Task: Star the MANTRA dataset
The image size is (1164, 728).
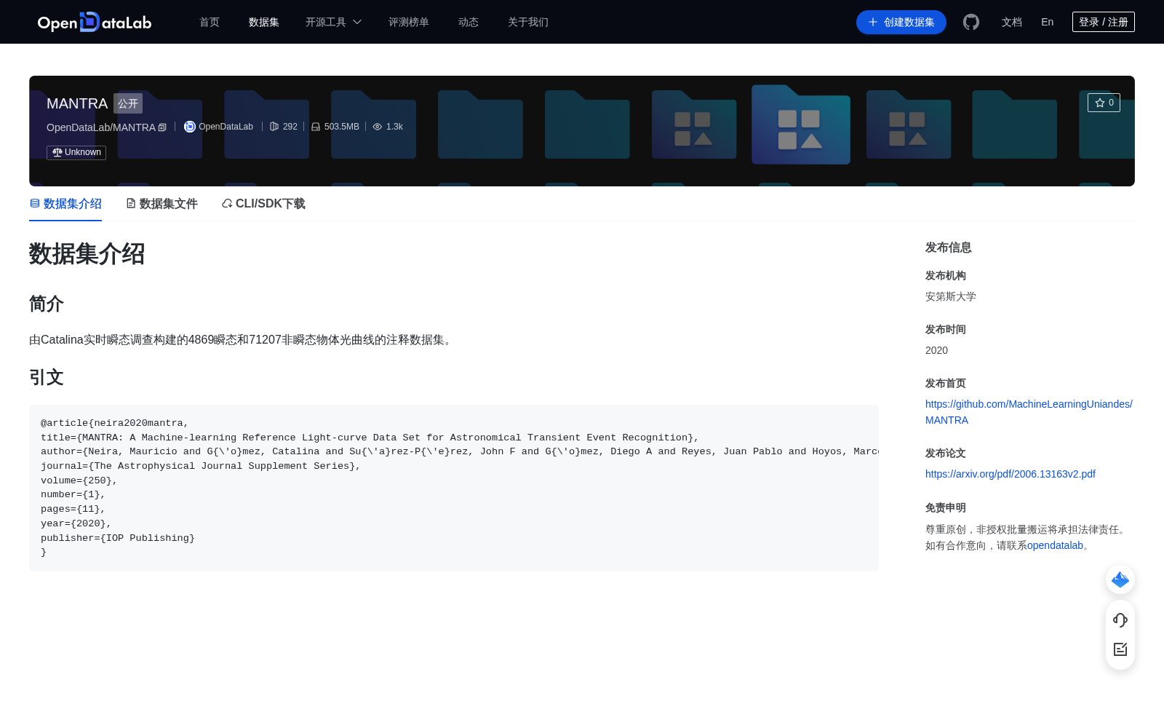Action: (1104, 103)
